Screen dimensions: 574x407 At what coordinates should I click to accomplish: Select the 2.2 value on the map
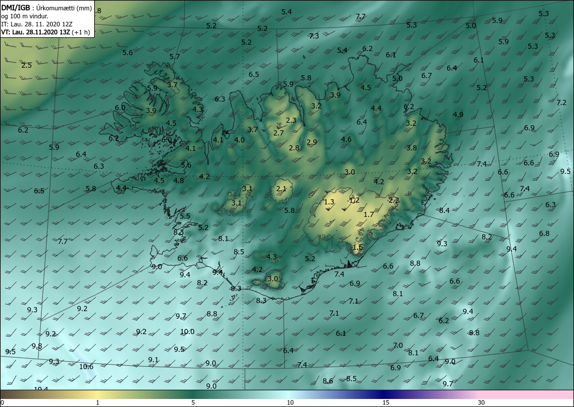pyautogui.click(x=394, y=200)
